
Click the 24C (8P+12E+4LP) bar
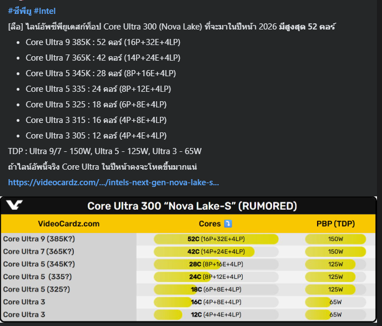(x=216, y=276)
